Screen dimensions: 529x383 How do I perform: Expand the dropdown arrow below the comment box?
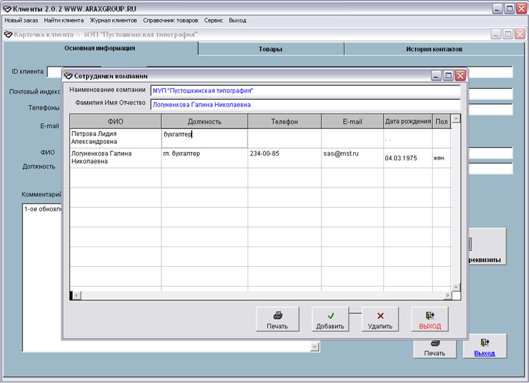click(314, 347)
